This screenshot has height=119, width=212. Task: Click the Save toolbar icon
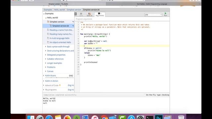[x=81, y=14]
